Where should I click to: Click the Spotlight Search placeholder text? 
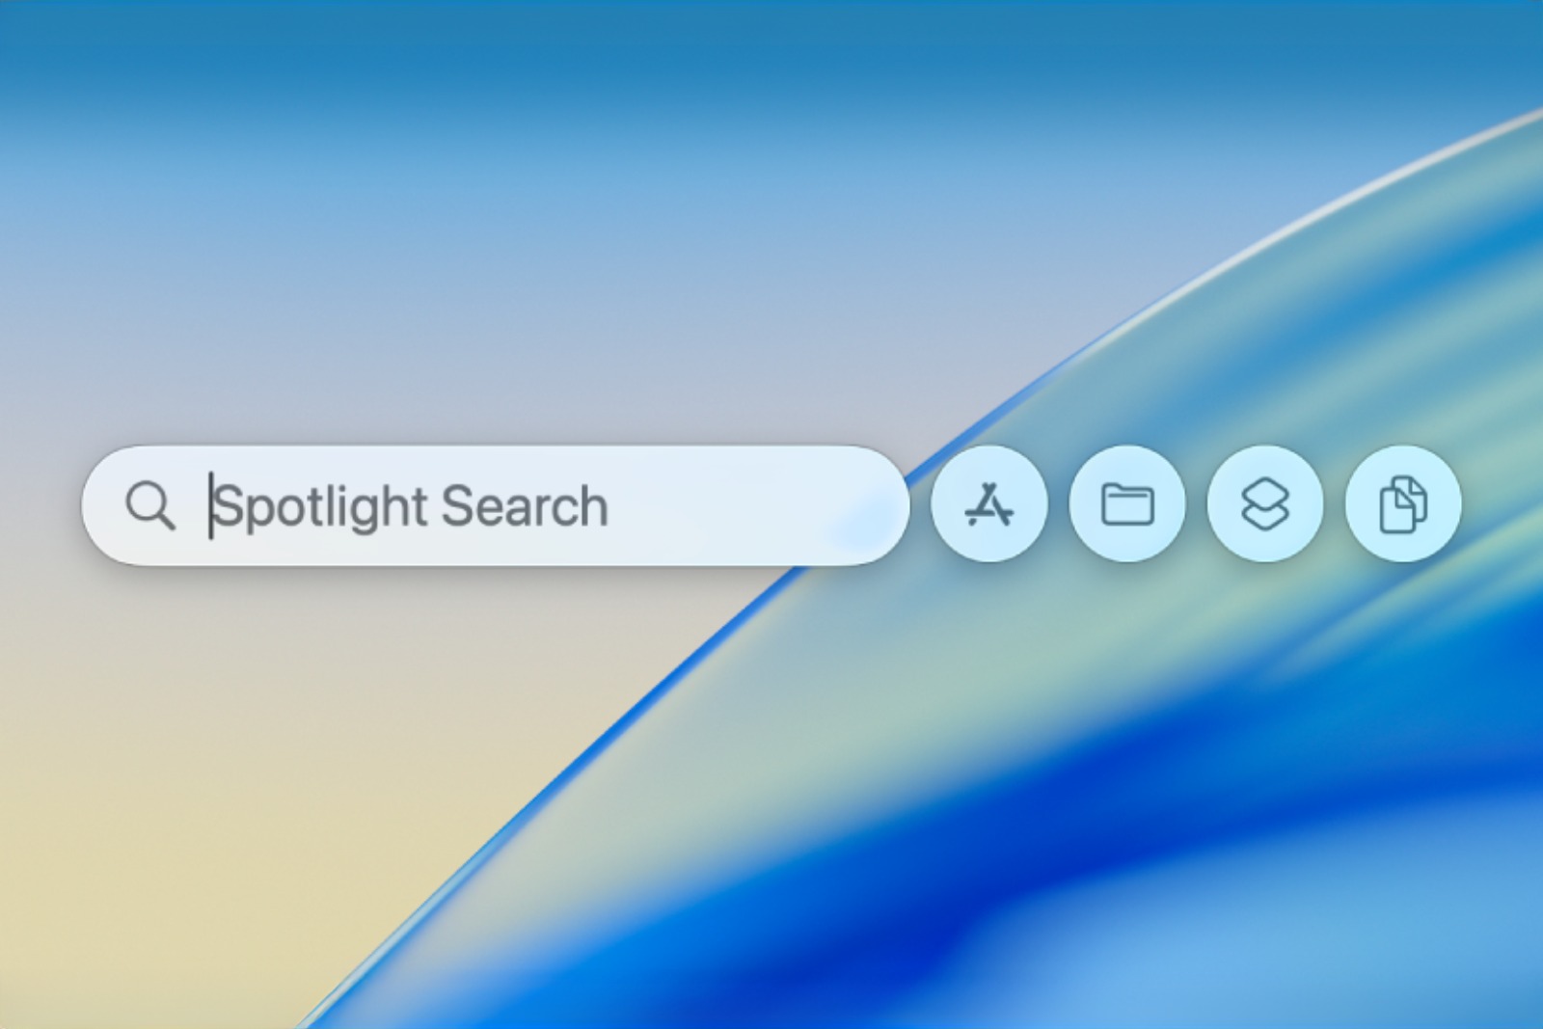(411, 506)
